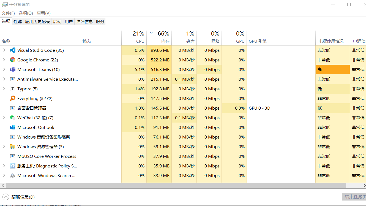Screen dimensions: 366x206
Task: Click the Task Manager title bar icon
Action: pyautogui.click(x=5, y=4)
